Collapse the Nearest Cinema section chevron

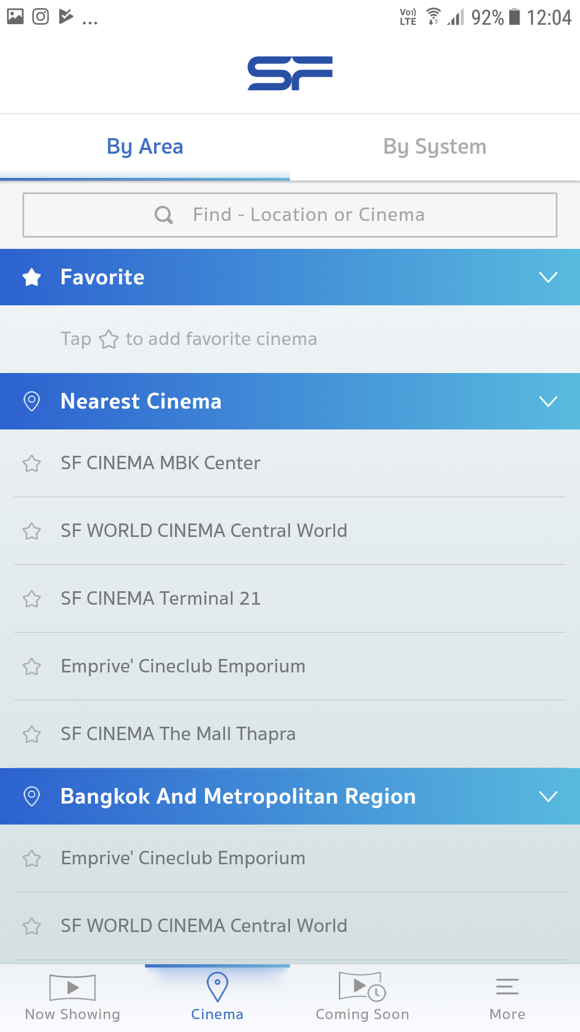point(548,402)
